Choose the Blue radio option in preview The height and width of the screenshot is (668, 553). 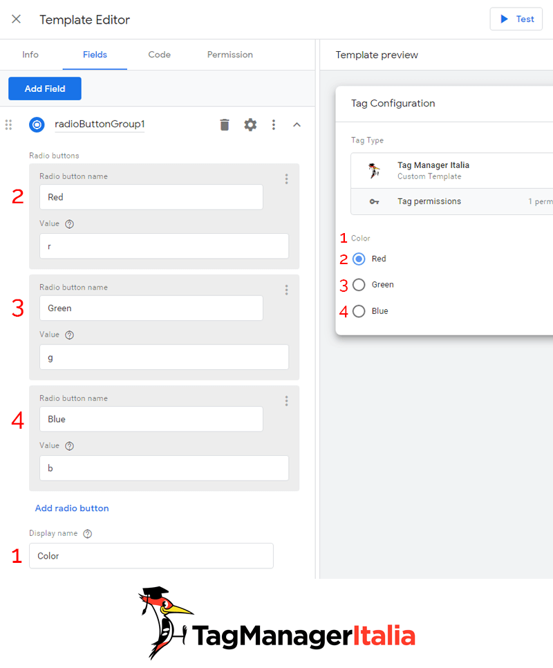359,311
